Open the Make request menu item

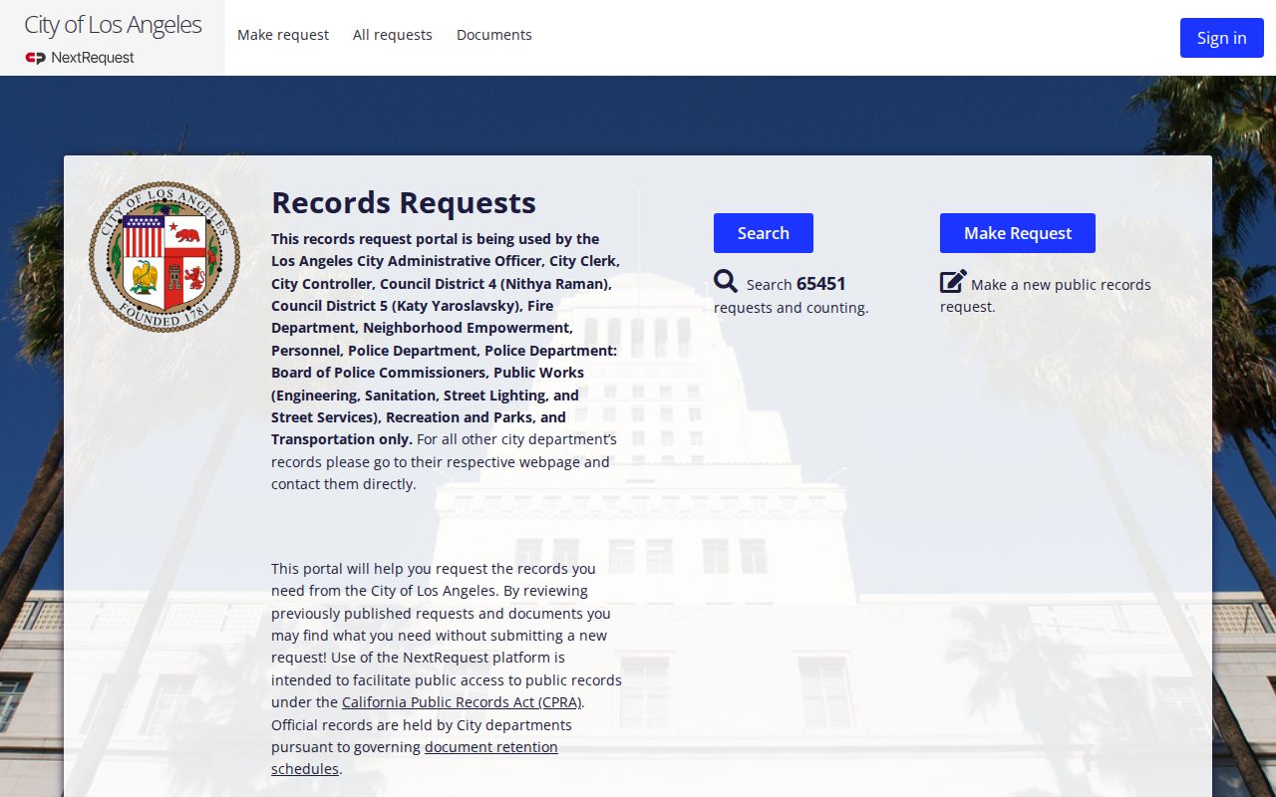[x=283, y=35]
